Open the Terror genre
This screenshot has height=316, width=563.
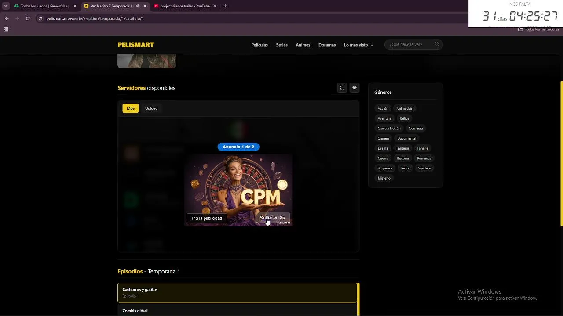pos(406,169)
